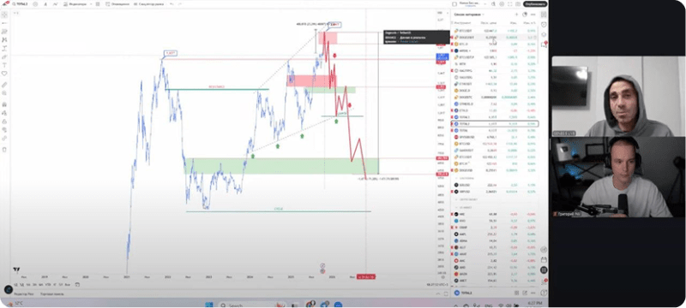
Task: Select the DOGEUSDT watchlist row
Action: [x=496, y=38]
